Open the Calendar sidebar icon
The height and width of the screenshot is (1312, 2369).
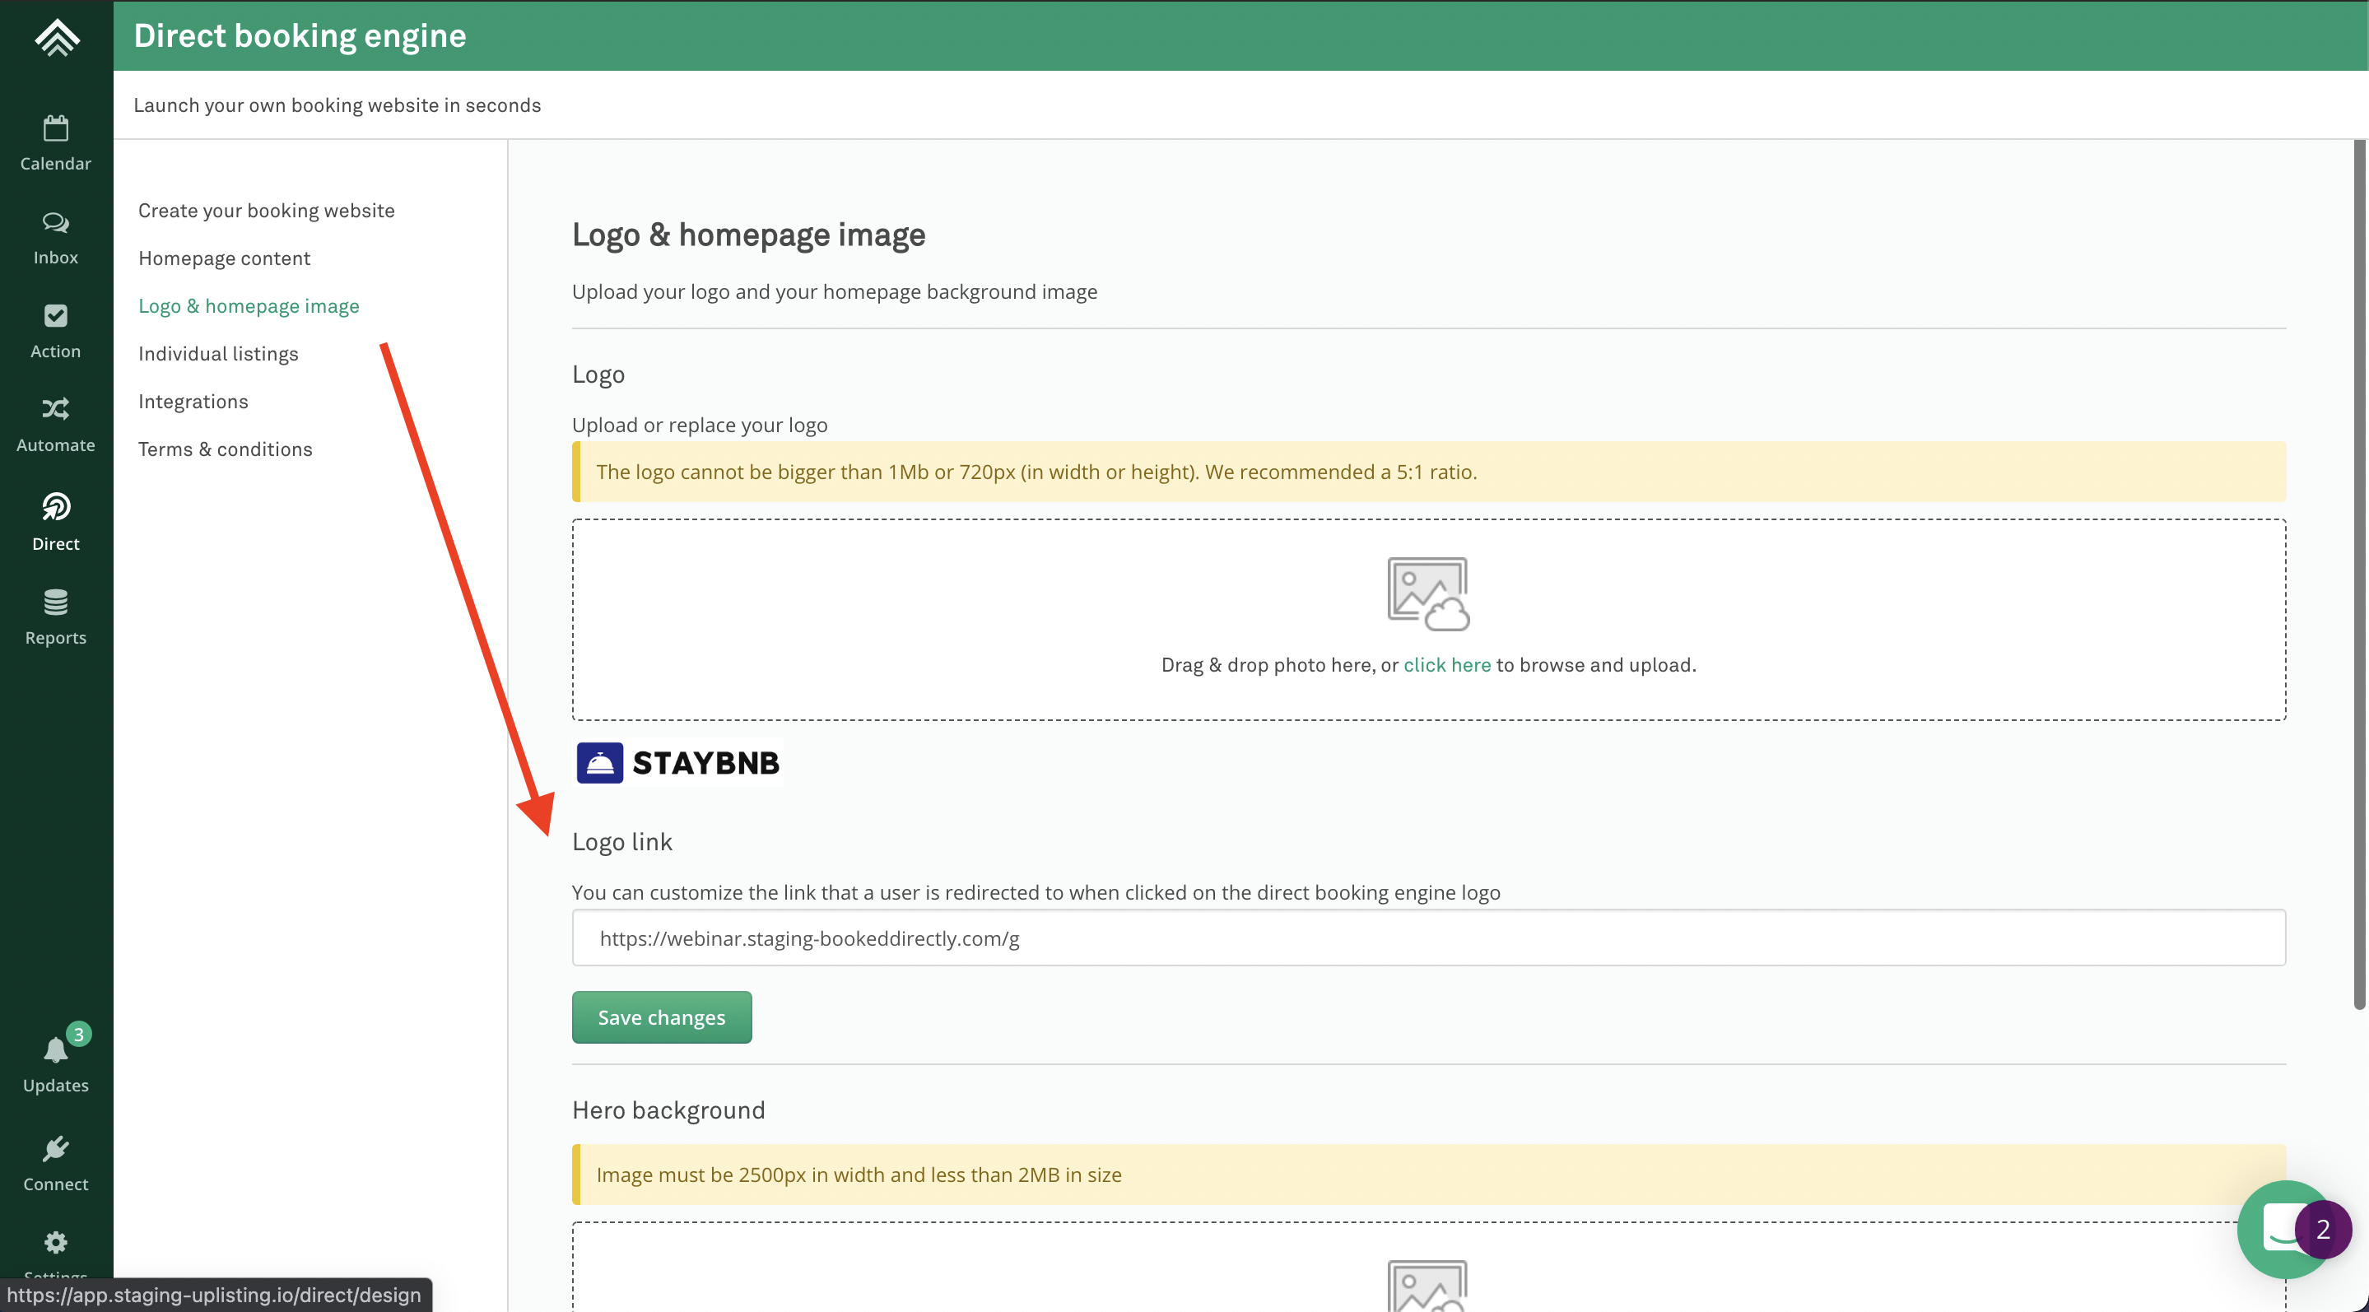pyautogui.click(x=56, y=128)
